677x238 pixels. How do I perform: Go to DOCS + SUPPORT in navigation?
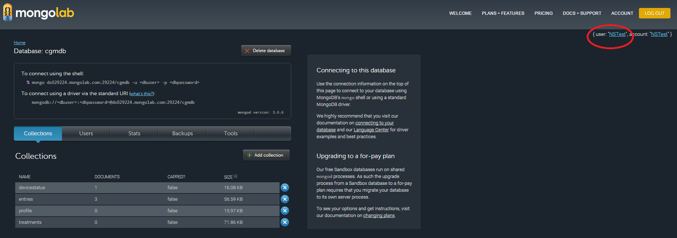(582, 13)
